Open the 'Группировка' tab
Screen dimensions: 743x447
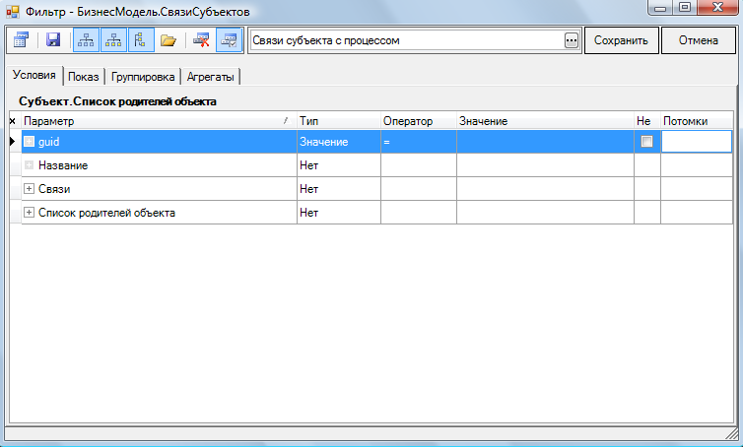coord(143,77)
